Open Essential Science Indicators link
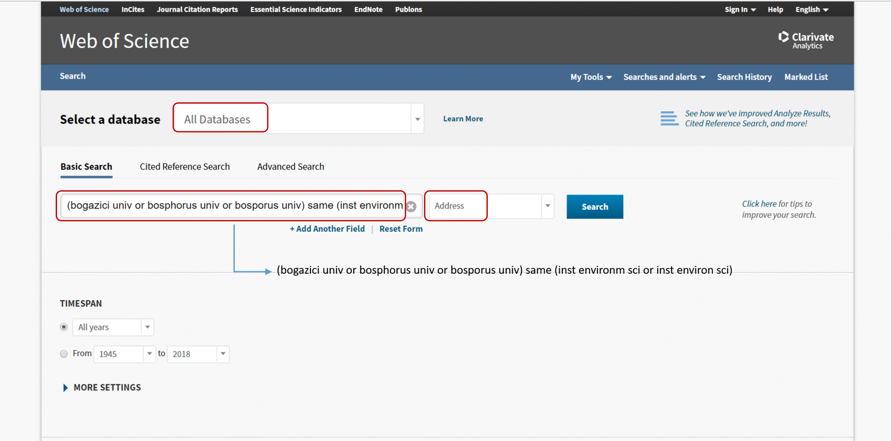This screenshot has height=441, width=891. coord(296,9)
